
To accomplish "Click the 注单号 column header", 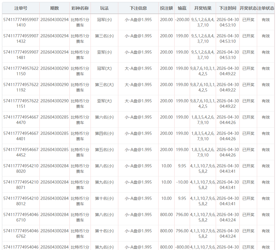I will coord(21,8).
